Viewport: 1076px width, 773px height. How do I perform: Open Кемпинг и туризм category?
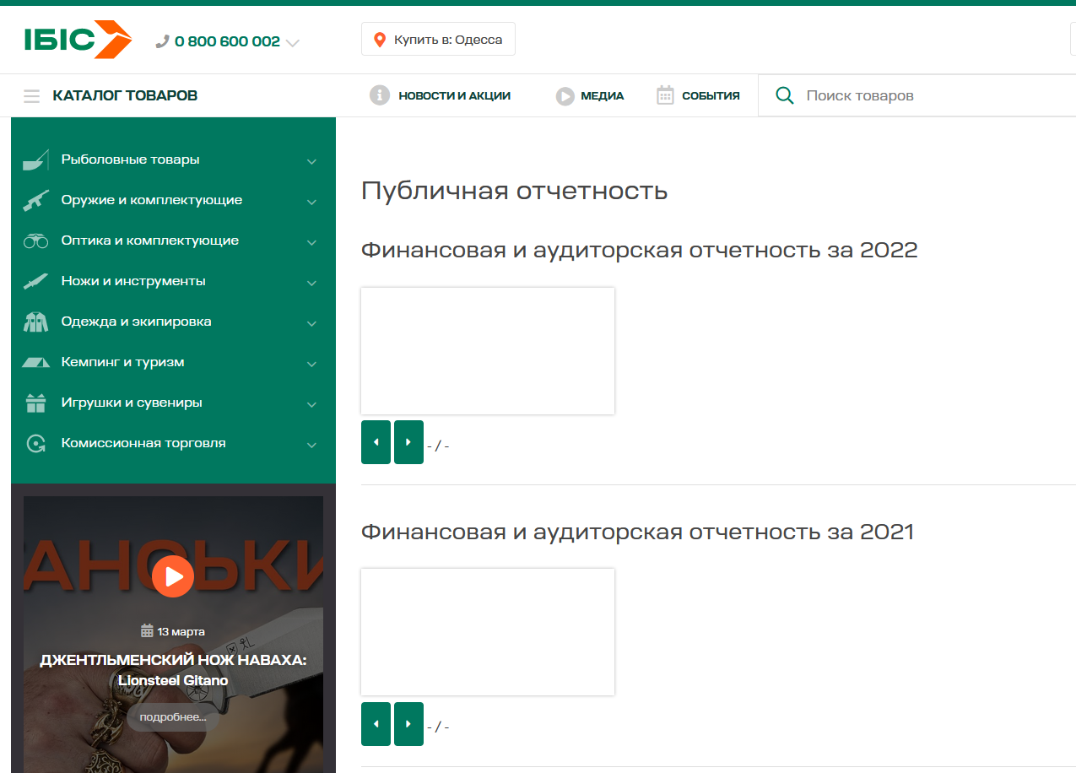coord(123,362)
